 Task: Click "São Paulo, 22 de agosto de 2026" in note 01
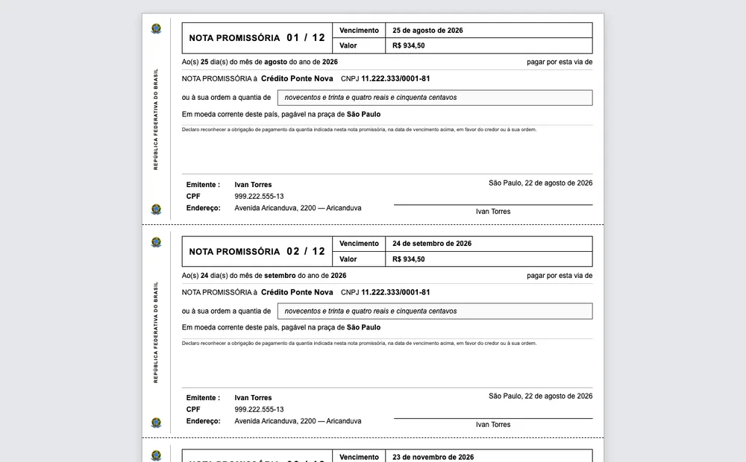[x=540, y=183]
